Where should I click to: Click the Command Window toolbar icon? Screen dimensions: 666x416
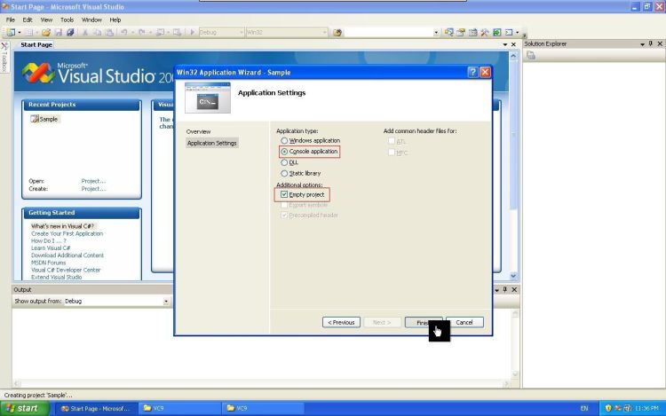pyautogui.click(x=509, y=32)
